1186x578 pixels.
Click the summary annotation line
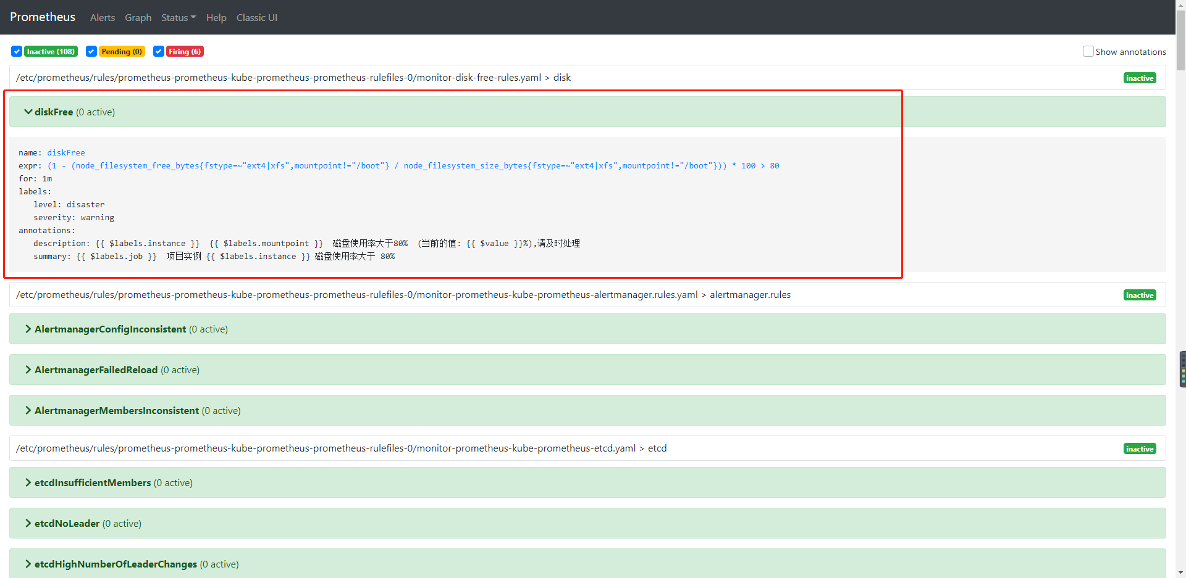click(x=214, y=256)
